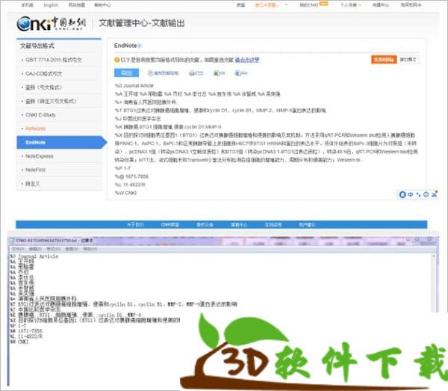Image resolution: width=448 pixels, height=391 pixels.
Task: Open the 充值中心 link
Action: click(x=380, y=5)
